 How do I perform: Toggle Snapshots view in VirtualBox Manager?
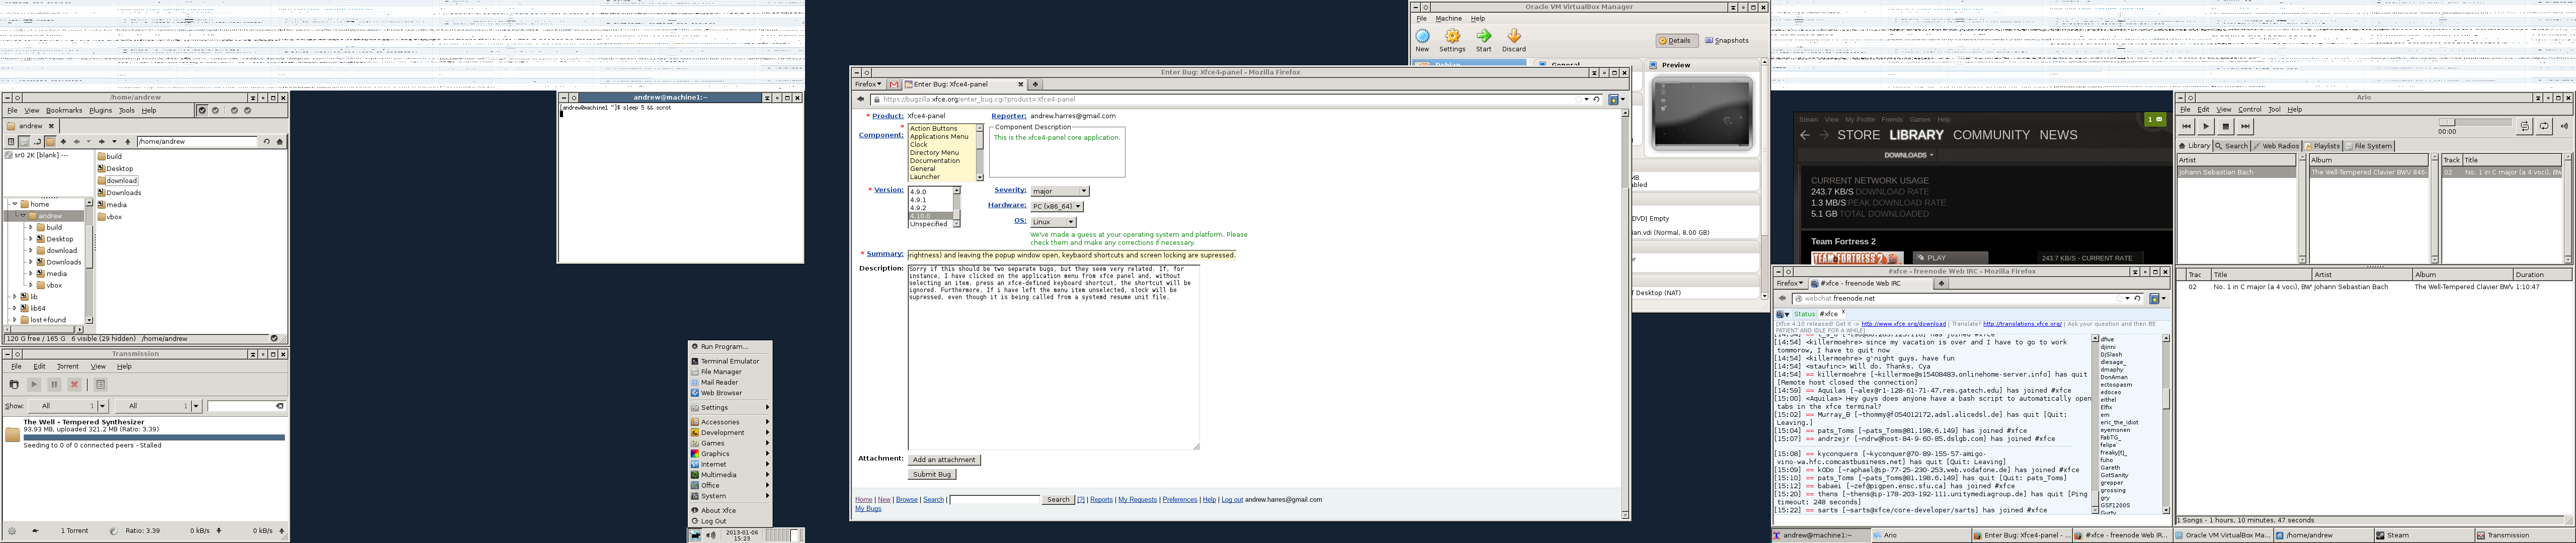(x=1727, y=41)
